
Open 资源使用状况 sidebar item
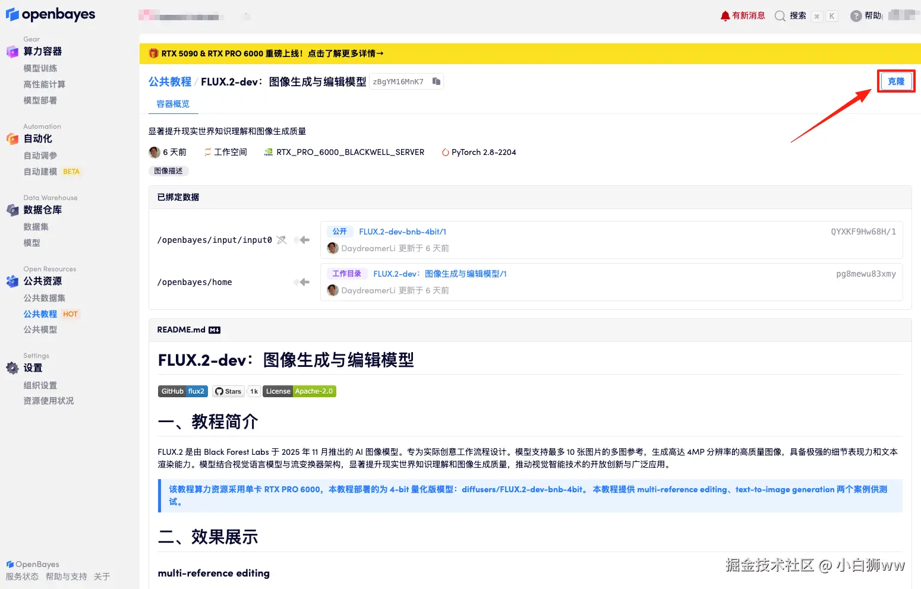(x=49, y=401)
